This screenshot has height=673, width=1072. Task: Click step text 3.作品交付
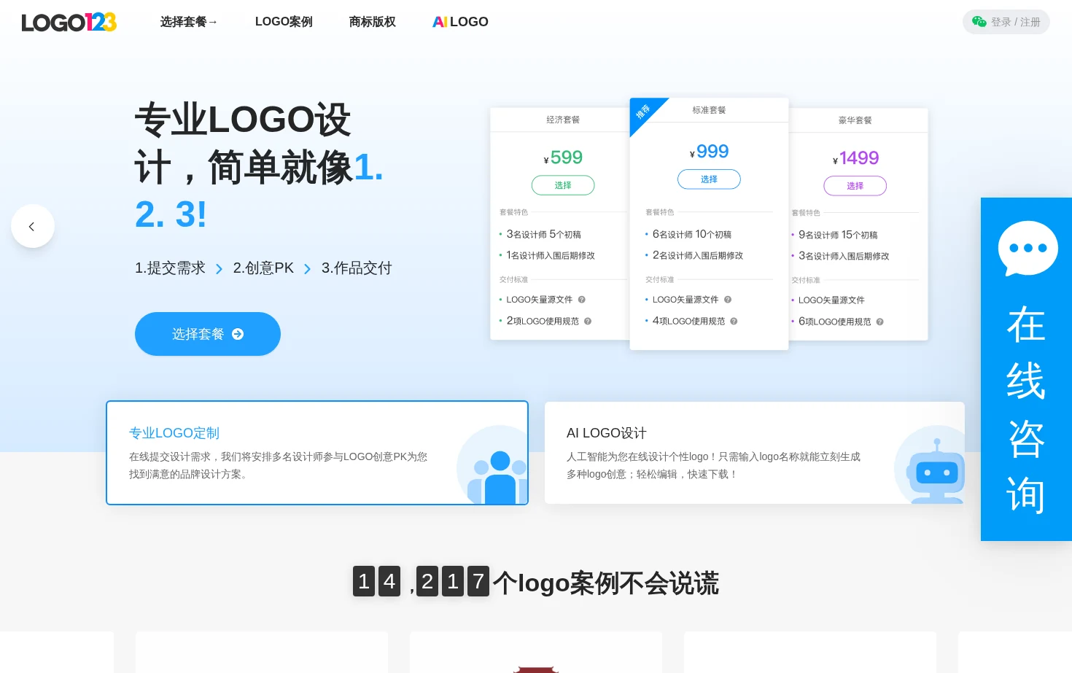(x=357, y=268)
